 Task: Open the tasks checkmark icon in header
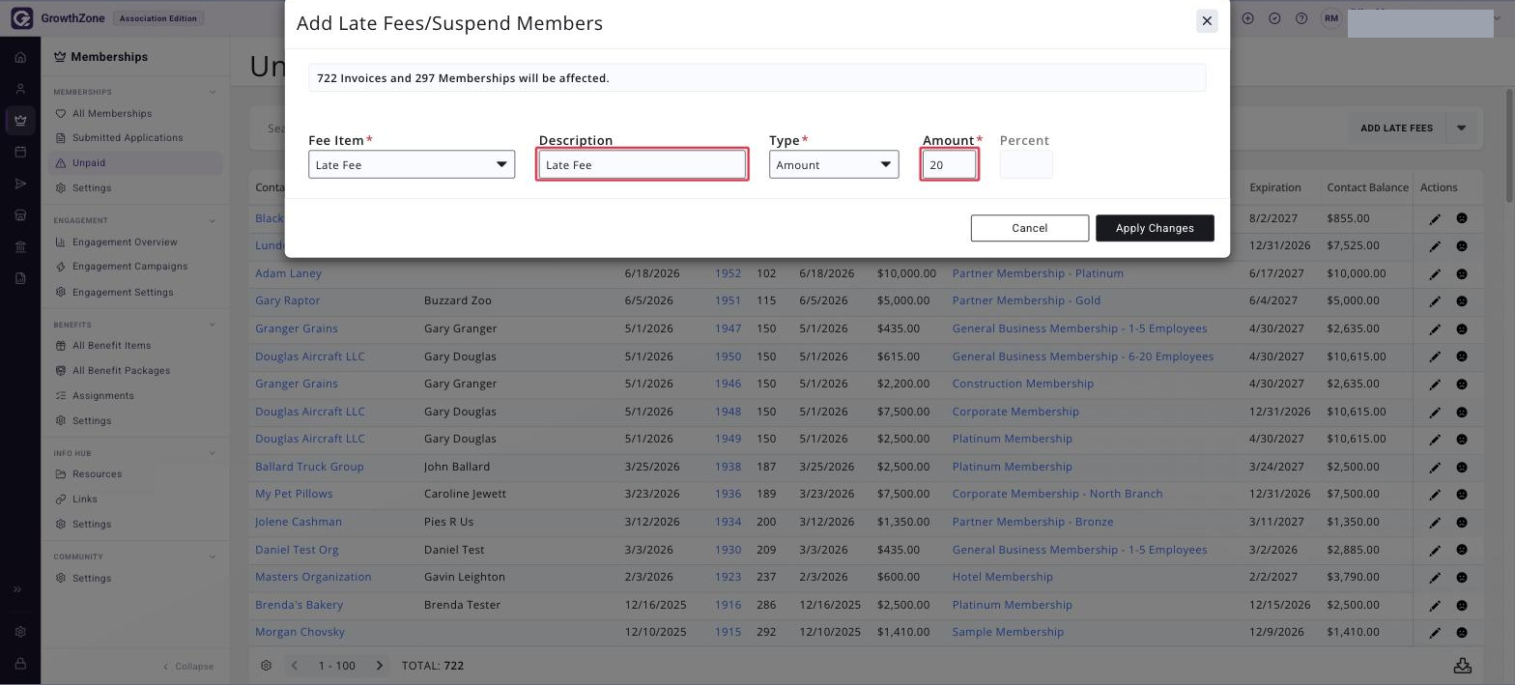click(x=1274, y=18)
